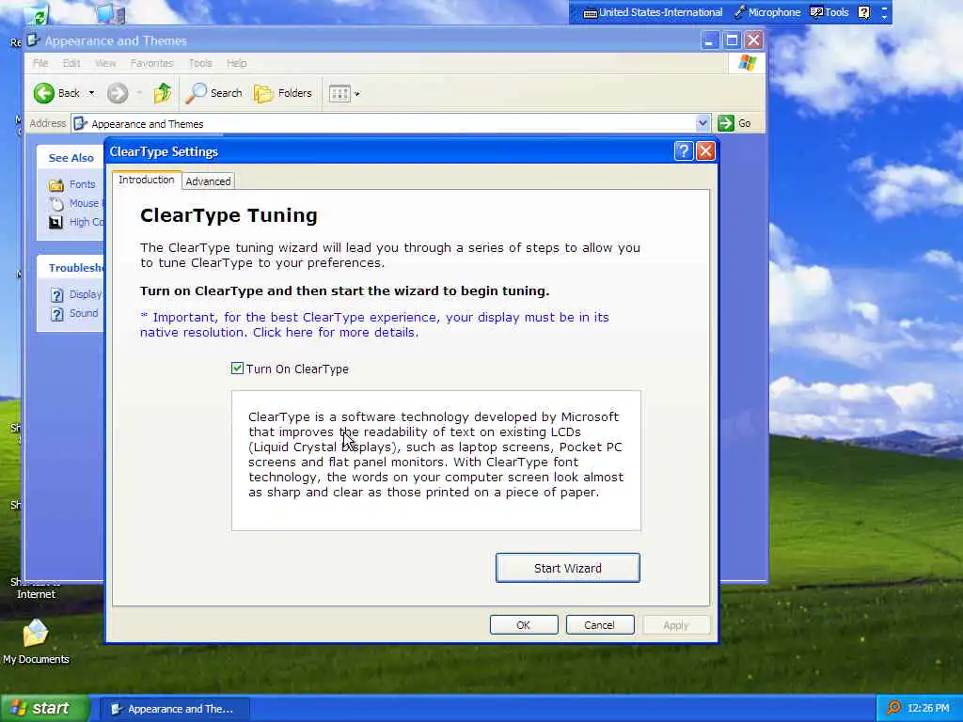
Task: Click the Forward arrow icon in Explorer toolbar
Action: (118, 93)
